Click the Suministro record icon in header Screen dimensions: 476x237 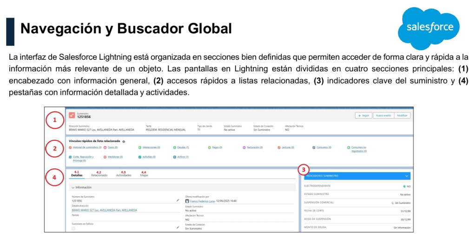[x=72, y=116]
